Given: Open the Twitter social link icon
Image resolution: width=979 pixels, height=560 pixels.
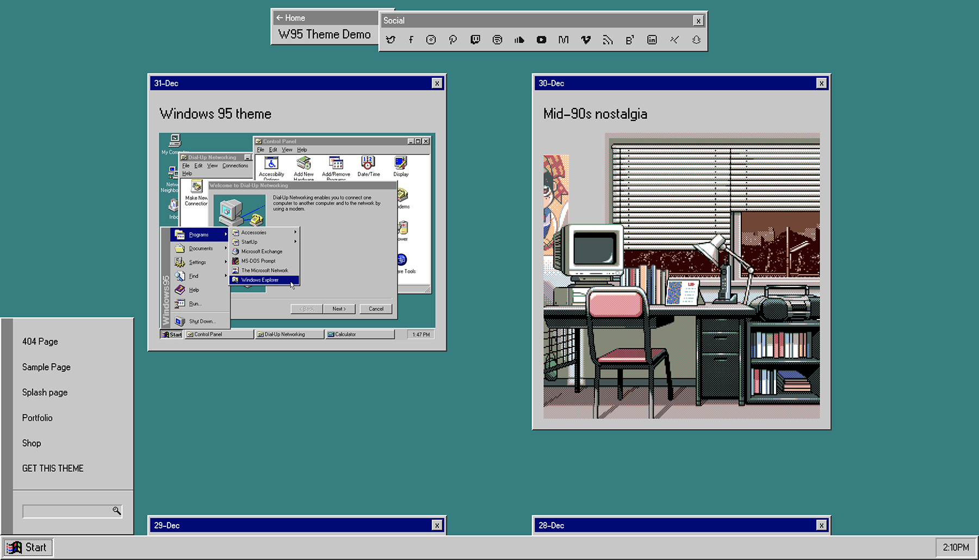Looking at the screenshot, I should (391, 40).
